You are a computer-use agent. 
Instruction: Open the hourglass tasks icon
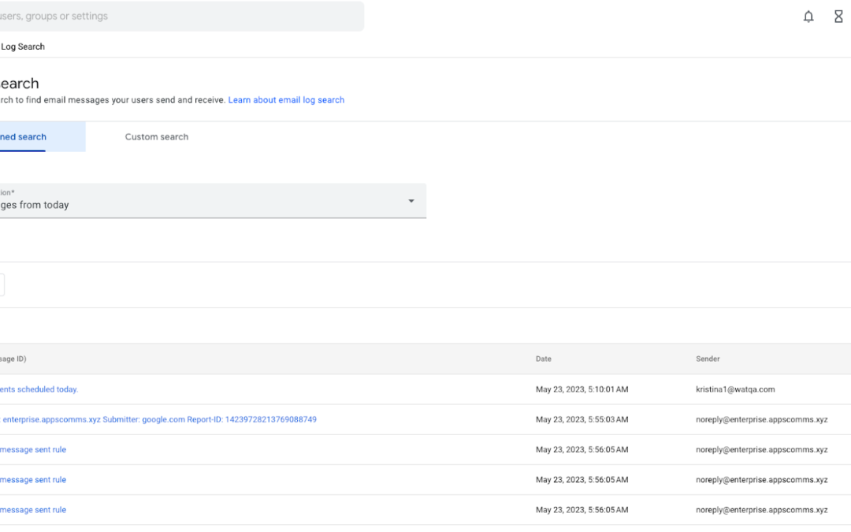(x=838, y=17)
